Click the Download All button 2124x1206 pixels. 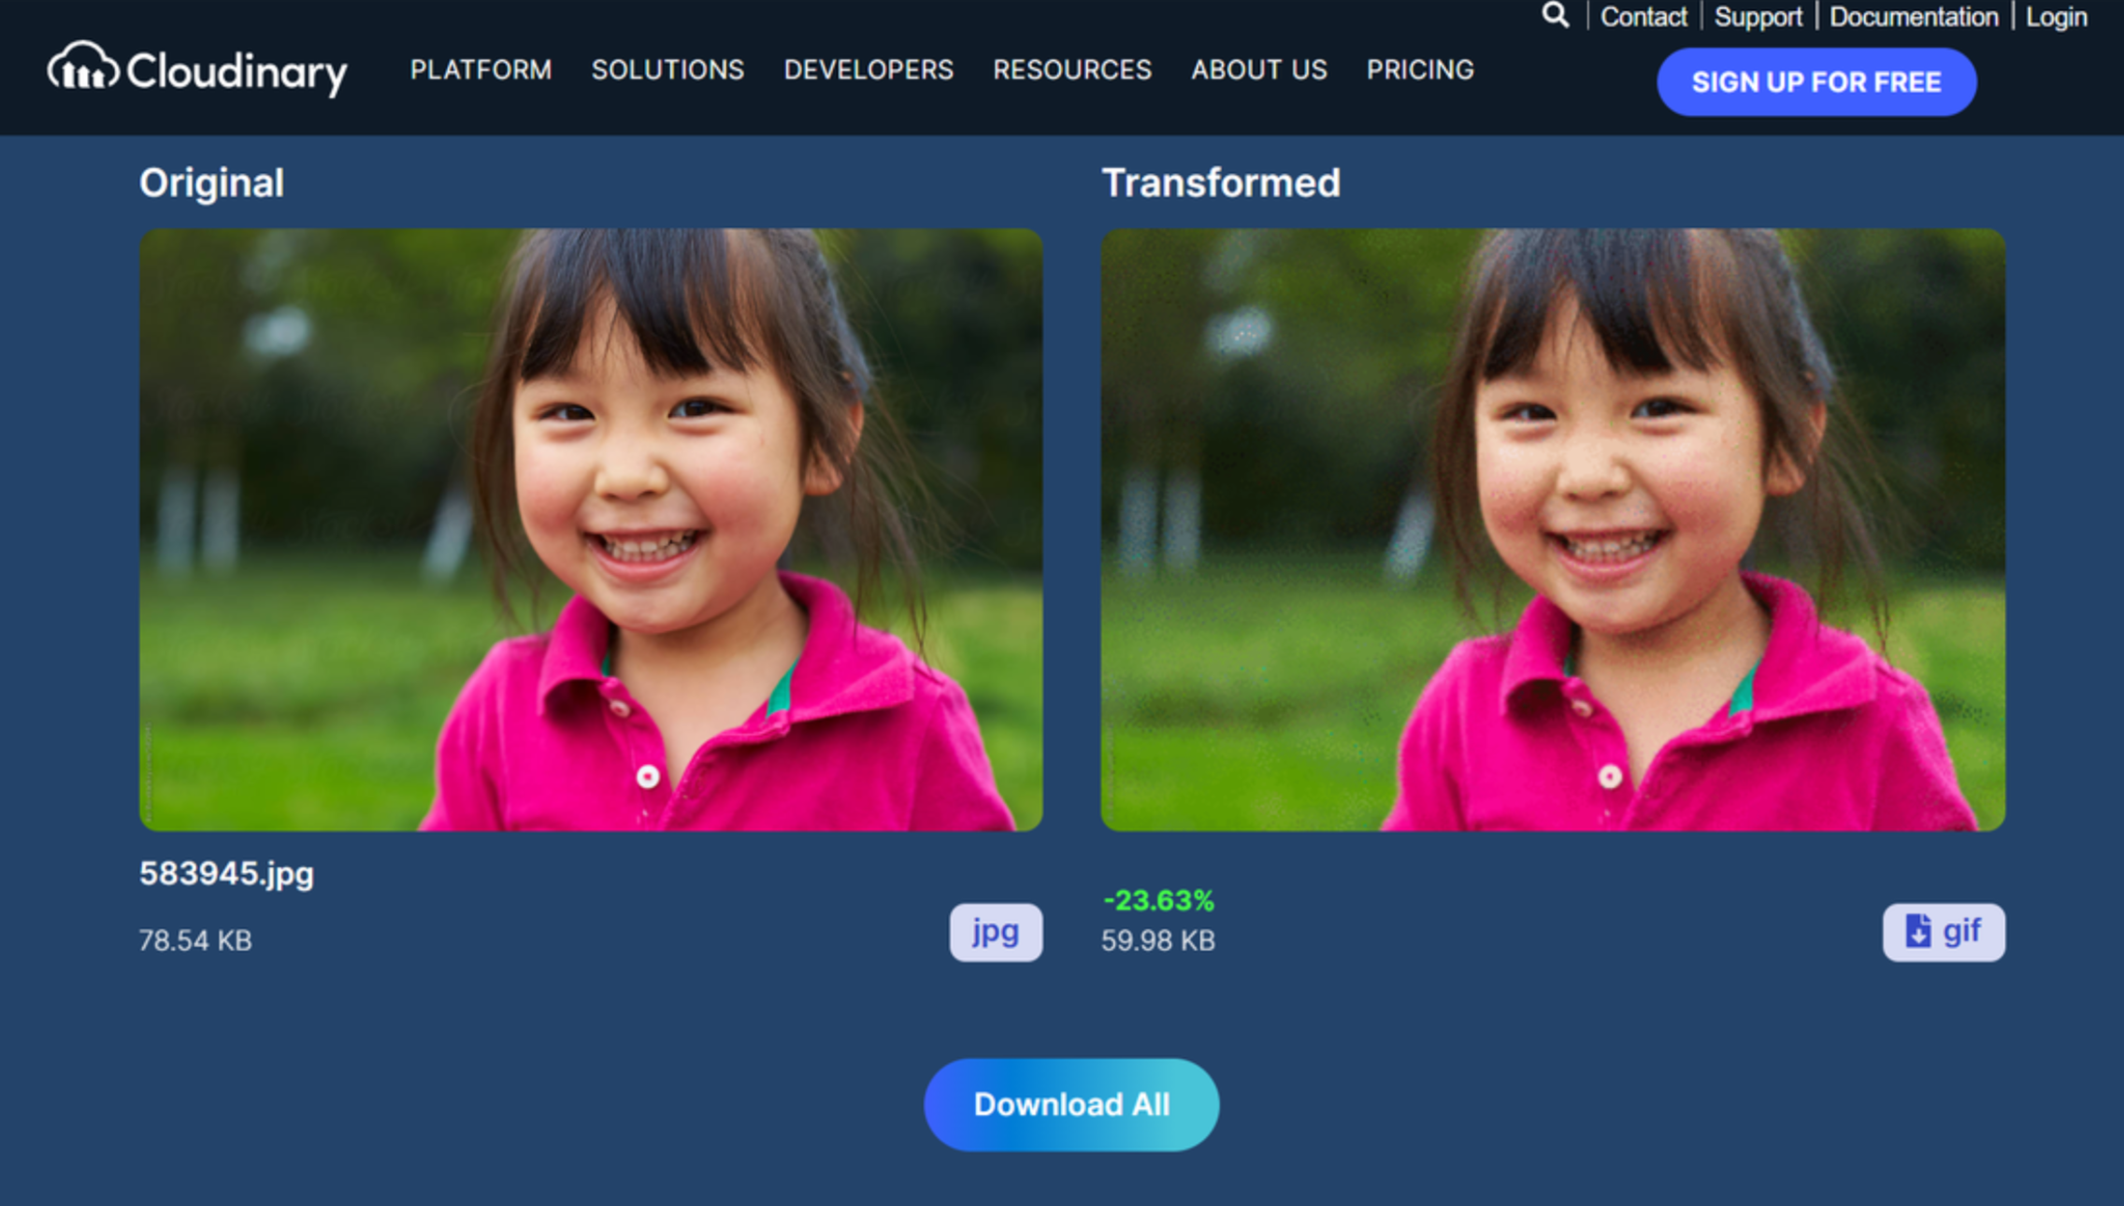coord(1070,1104)
